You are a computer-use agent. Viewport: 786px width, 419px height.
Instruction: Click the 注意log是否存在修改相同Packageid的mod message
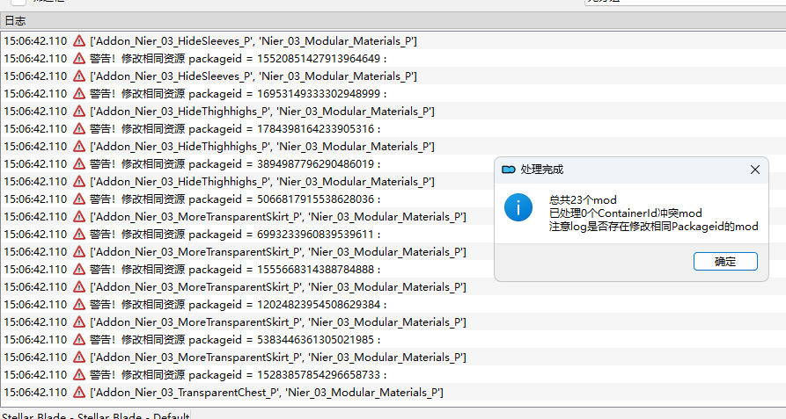pos(653,227)
